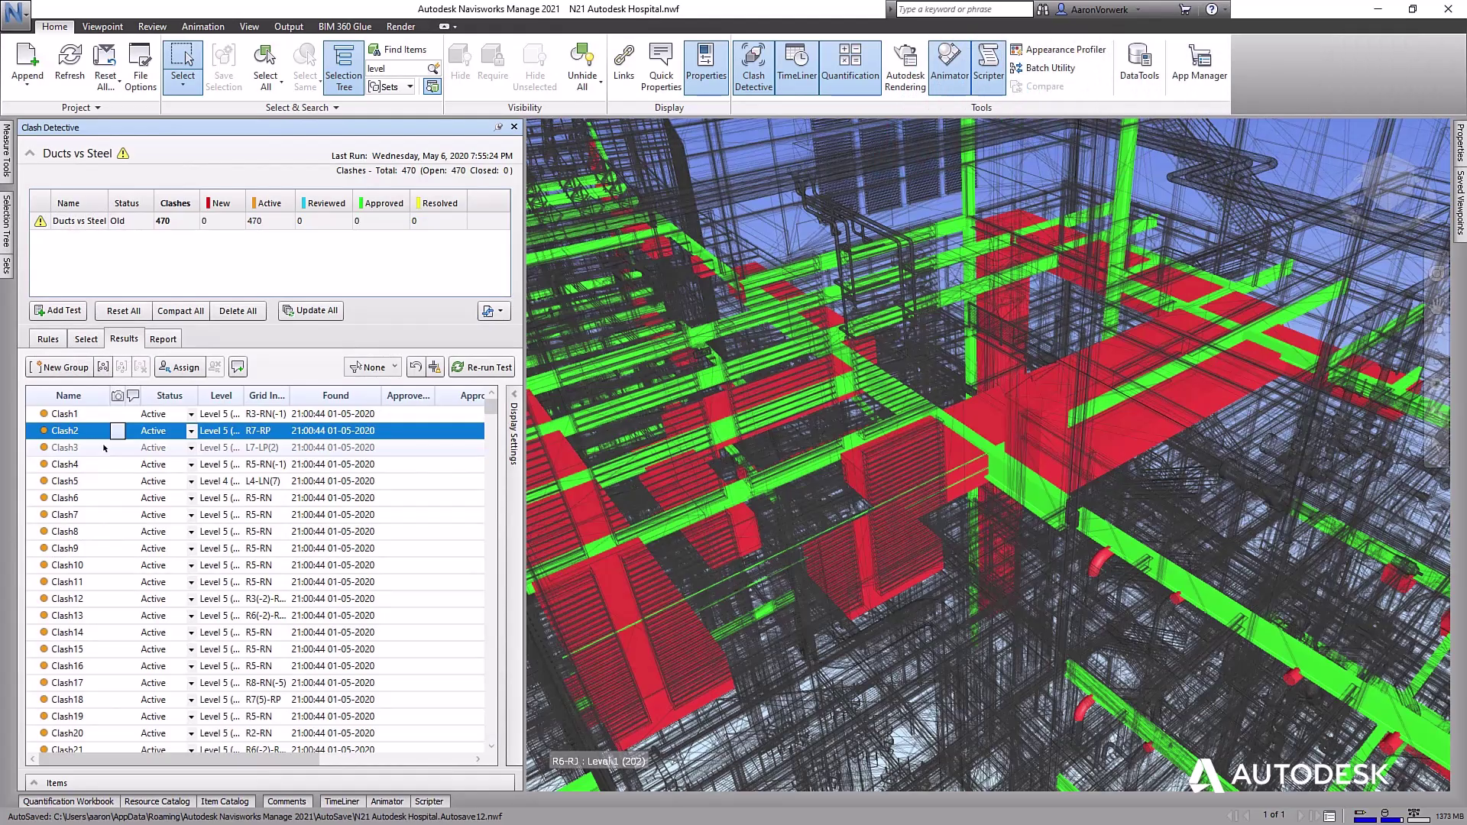Viewport: 1467px width, 825px height.
Task: Click the Re-run Test button
Action: tap(481, 367)
